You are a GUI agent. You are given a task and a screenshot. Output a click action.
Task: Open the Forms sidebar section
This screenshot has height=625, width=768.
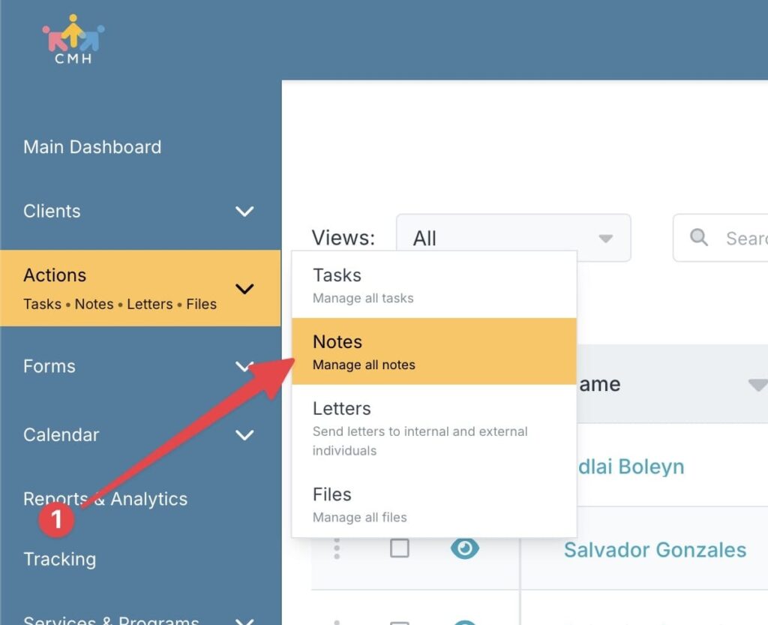(49, 366)
